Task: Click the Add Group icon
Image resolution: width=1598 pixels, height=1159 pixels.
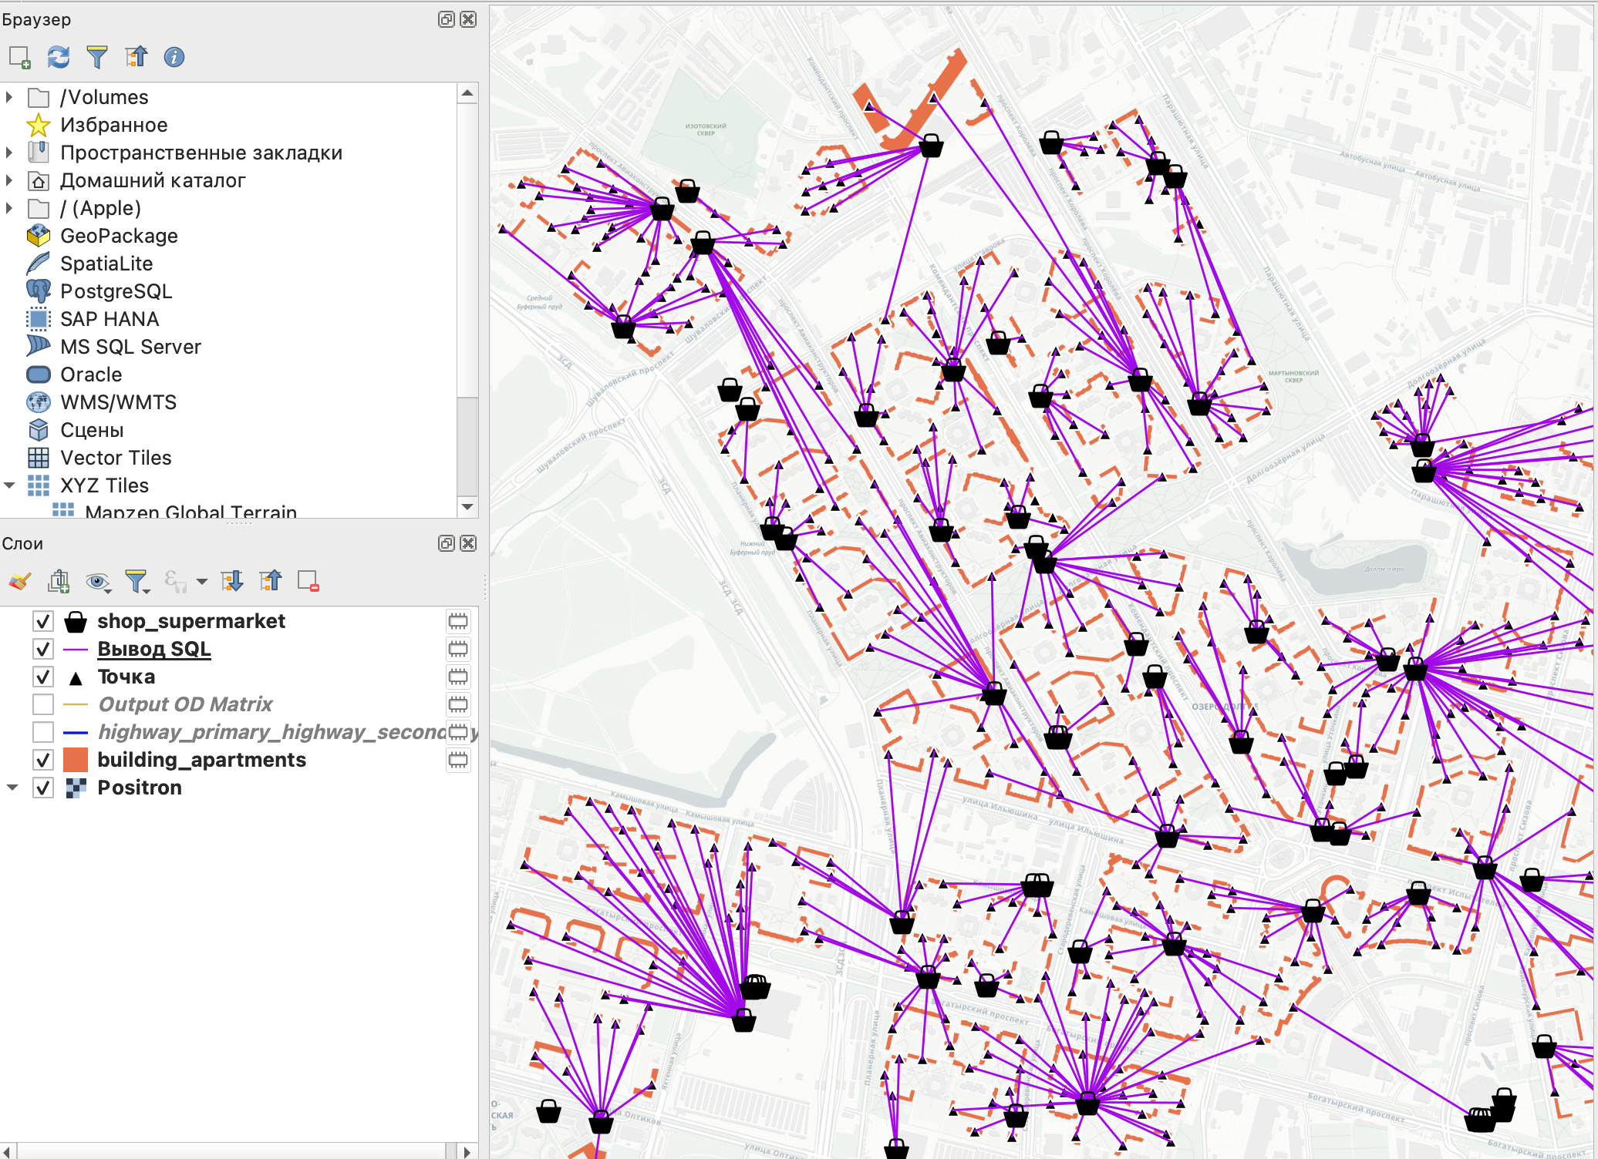Action: (x=59, y=581)
